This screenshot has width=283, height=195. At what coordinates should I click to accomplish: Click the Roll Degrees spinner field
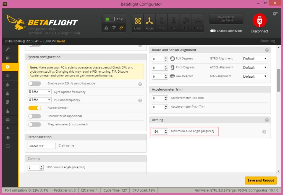[x=160, y=59]
